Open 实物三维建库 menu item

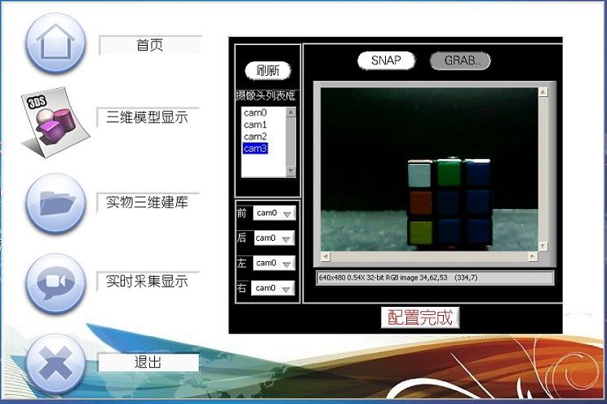(x=148, y=202)
